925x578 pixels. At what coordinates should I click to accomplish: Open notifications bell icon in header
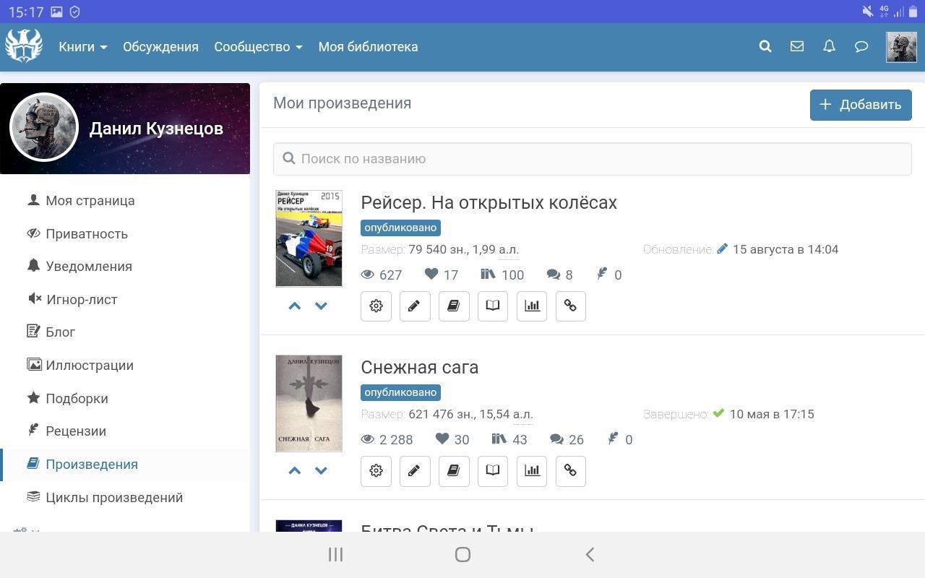(829, 47)
